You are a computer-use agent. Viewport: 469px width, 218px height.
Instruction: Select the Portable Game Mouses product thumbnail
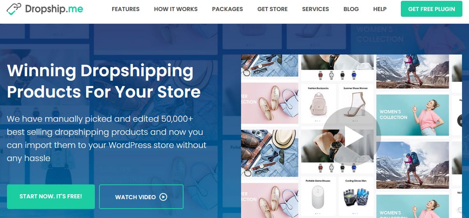click(x=319, y=196)
